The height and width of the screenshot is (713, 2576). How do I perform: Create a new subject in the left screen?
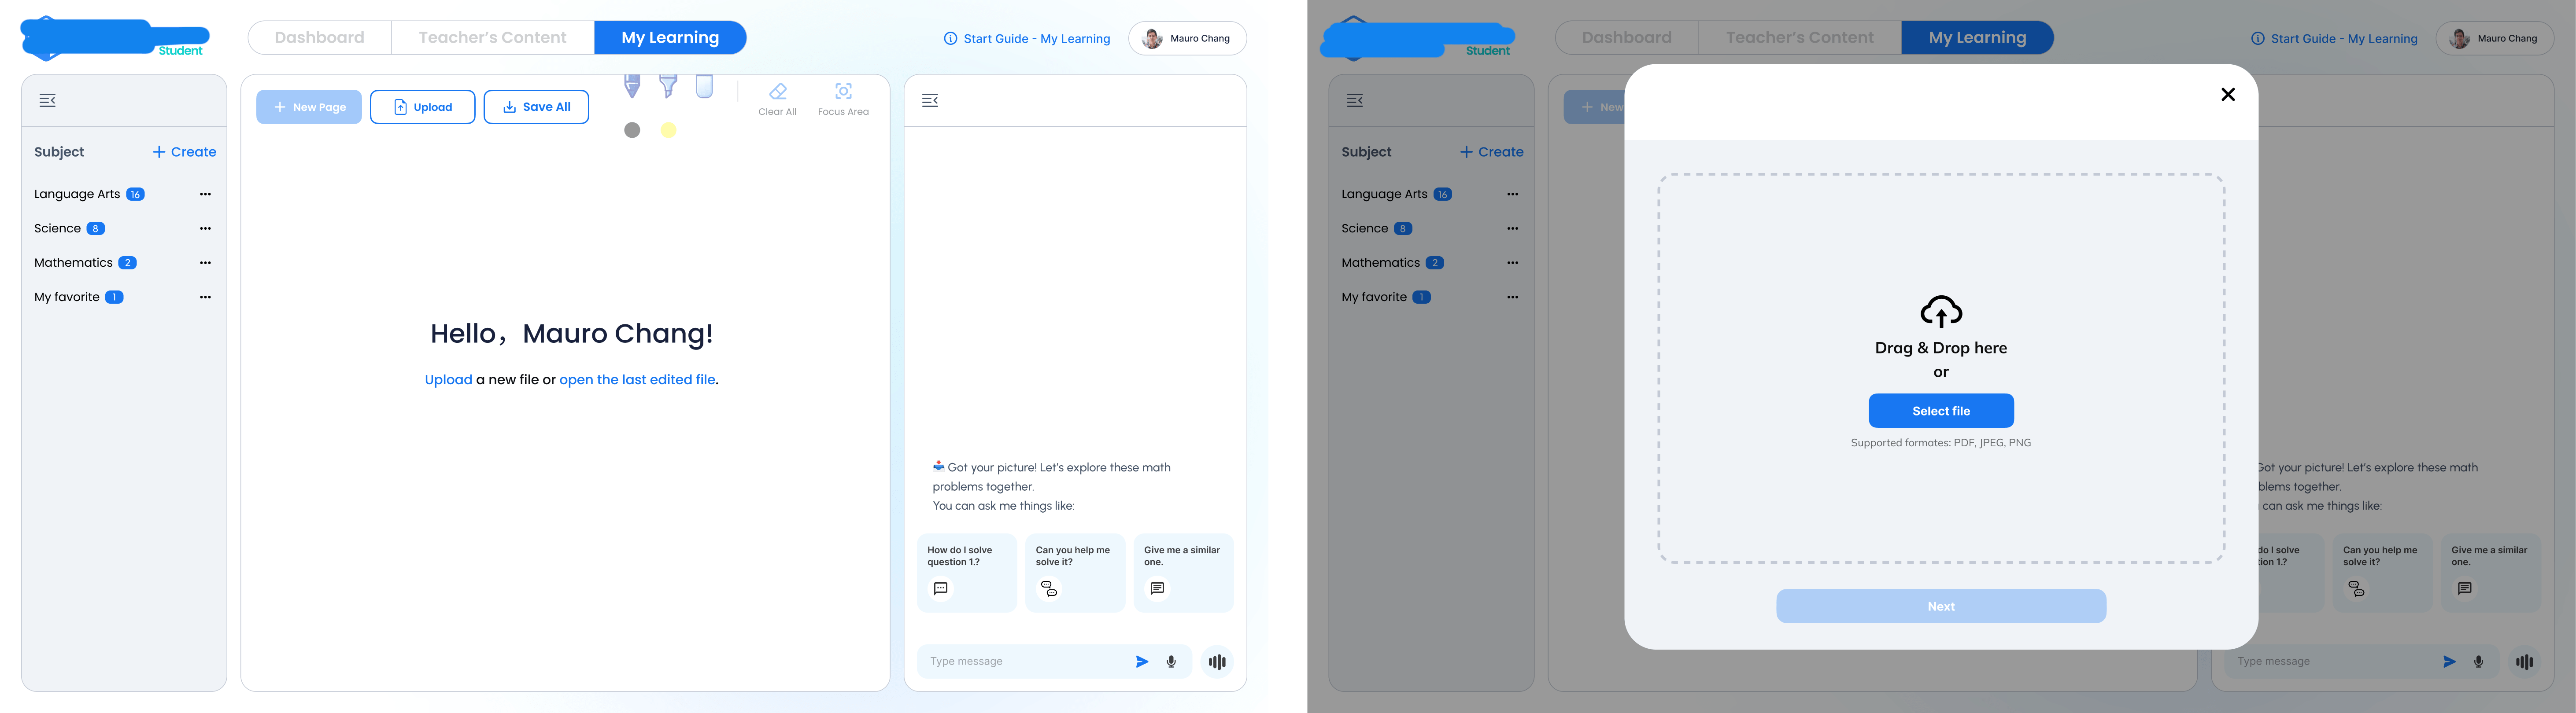tap(184, 152)
